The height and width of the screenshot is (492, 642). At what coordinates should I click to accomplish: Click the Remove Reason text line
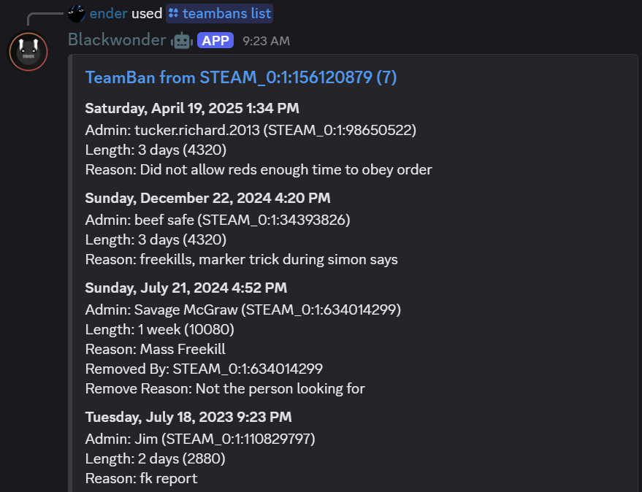[x=225, y=389]
